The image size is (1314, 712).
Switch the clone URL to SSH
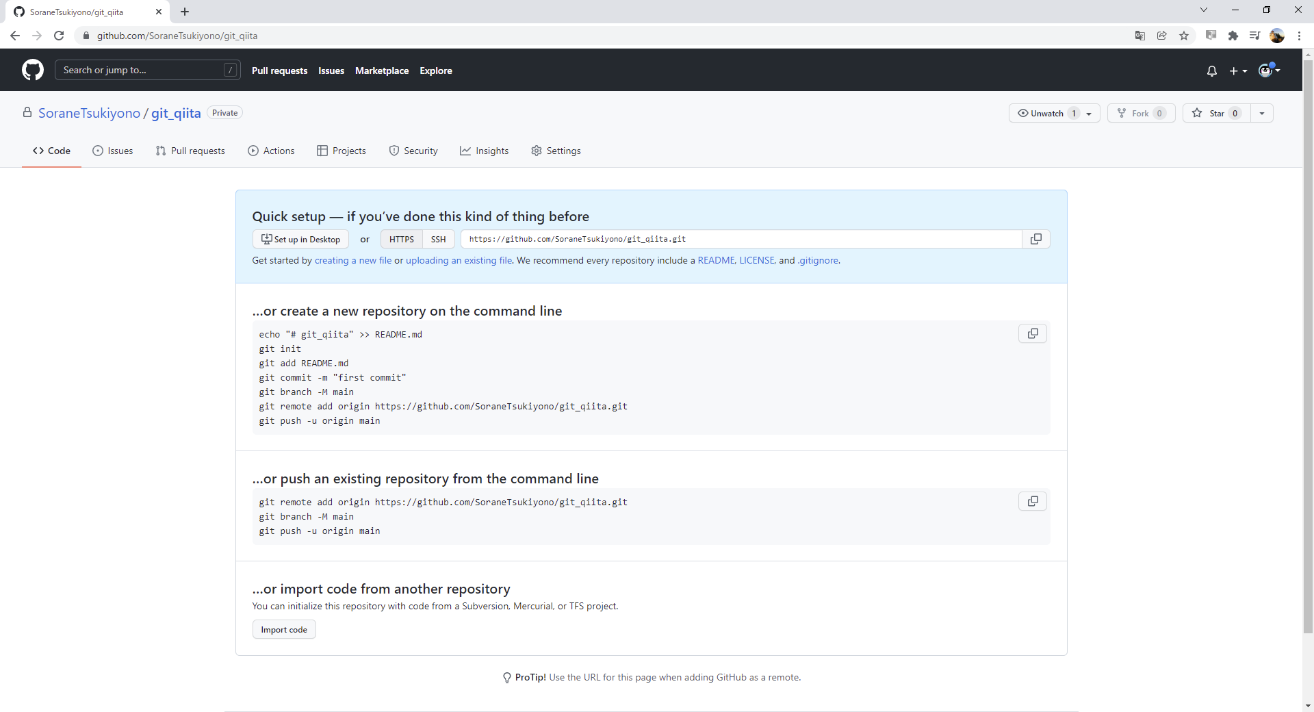pos(438,239)
